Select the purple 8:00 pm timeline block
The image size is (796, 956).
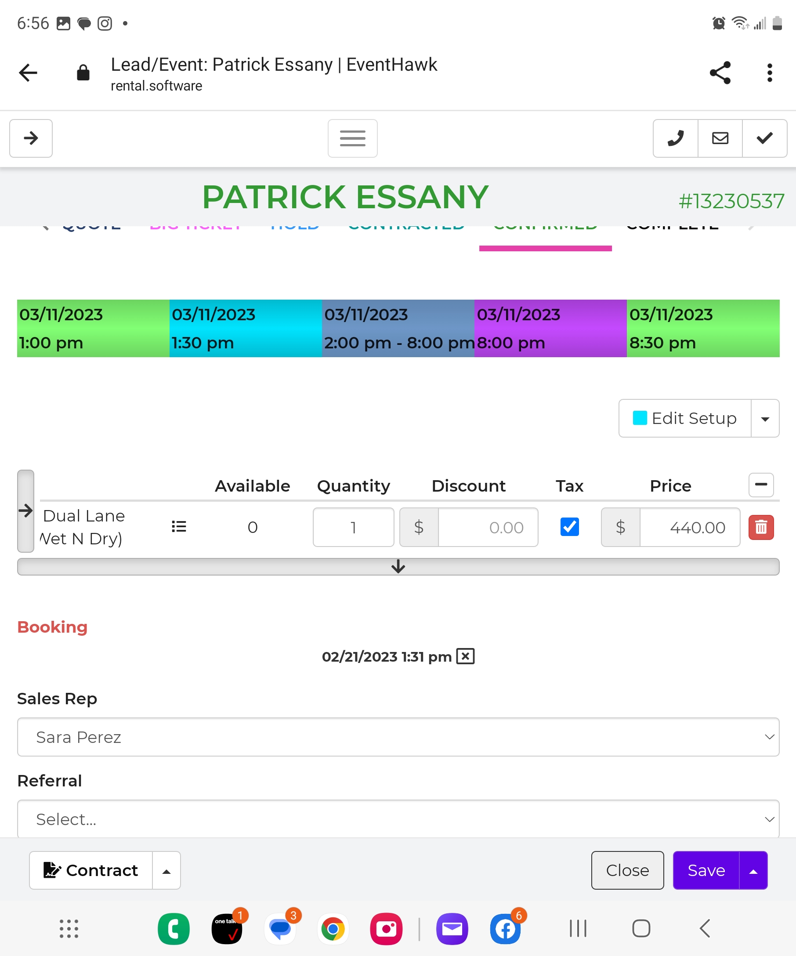pyautogui.click(x=550, y=328)
